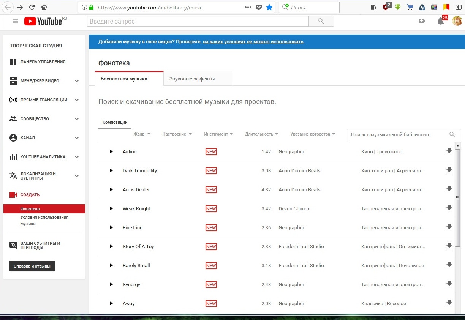Click the Geographer artist on Airline row
Viewport: 465px width, 320px height.
[x=291, y=151]
